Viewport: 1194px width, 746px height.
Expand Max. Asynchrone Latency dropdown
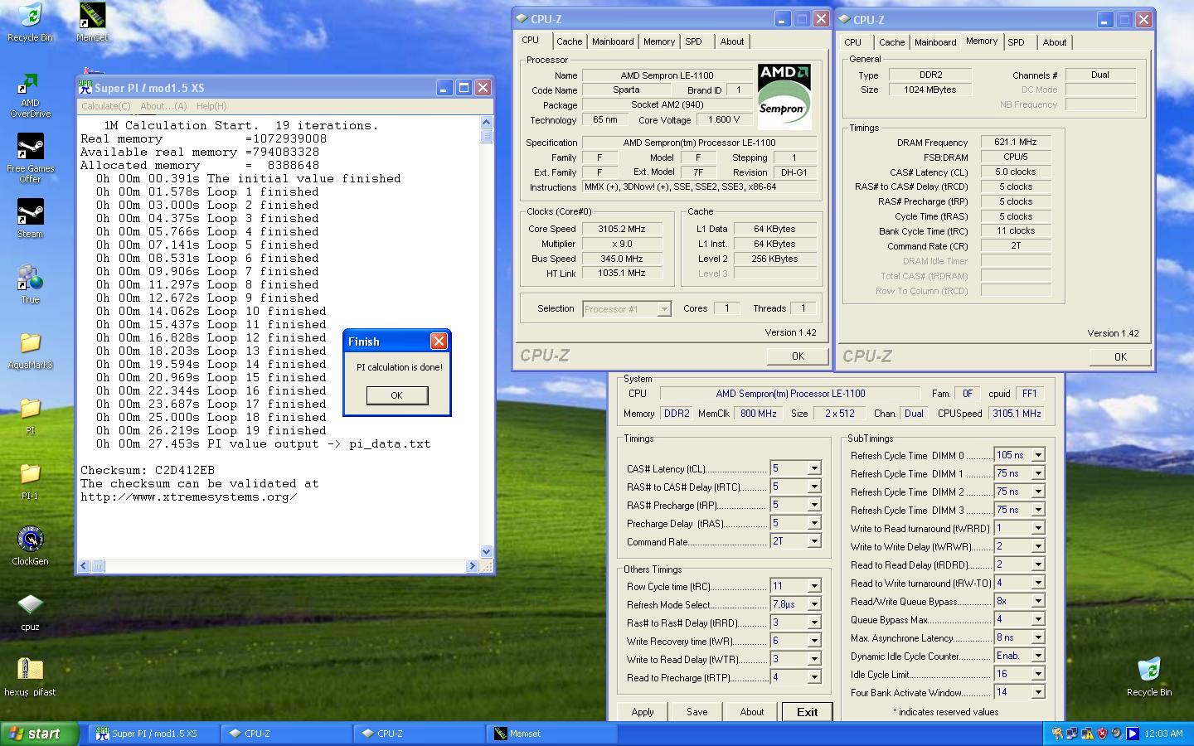pos(1038,637)
